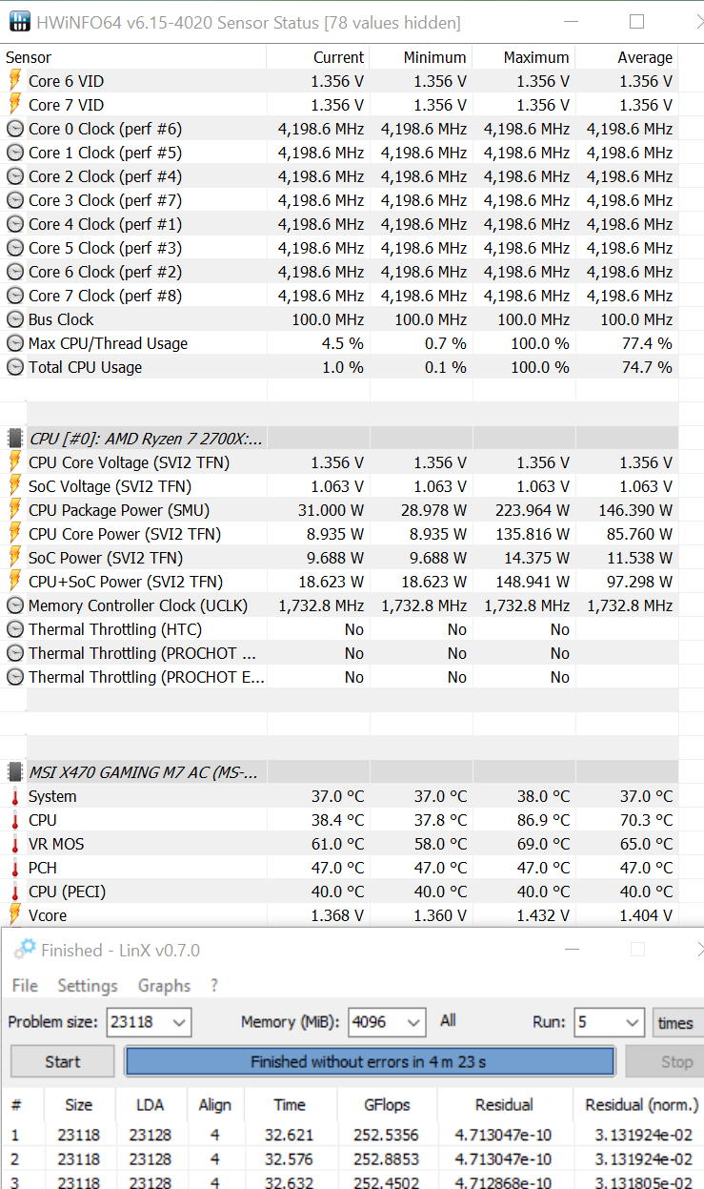Click the GFlops column header
This screenshot has height=1189, width=704.
(x=387, y=1105)
